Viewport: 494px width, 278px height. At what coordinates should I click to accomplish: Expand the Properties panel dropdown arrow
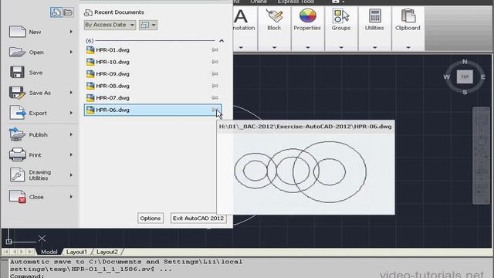coord(307,48)
